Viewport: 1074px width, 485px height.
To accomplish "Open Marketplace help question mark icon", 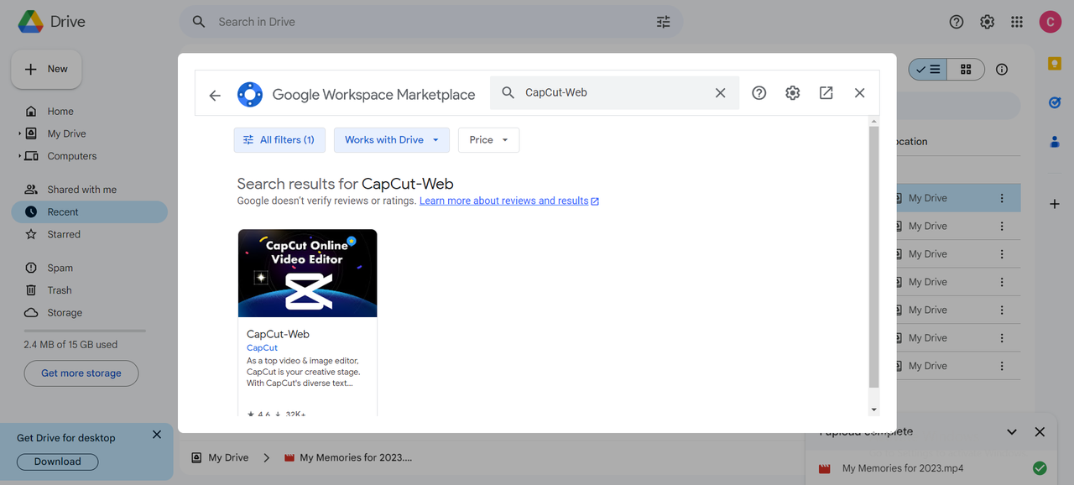I will (759, 93).
